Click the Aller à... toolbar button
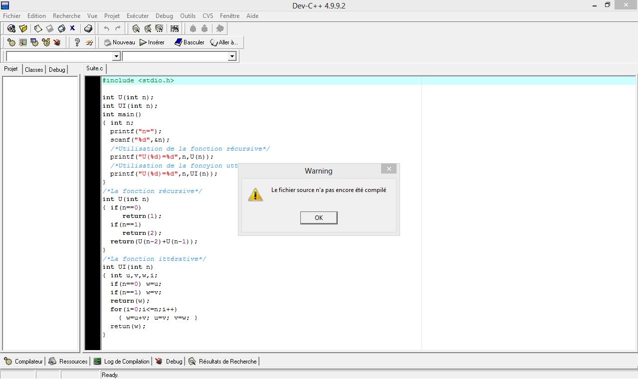Viewport: 638px width, 379px height. pyautogui.click(x=224, y=42)
